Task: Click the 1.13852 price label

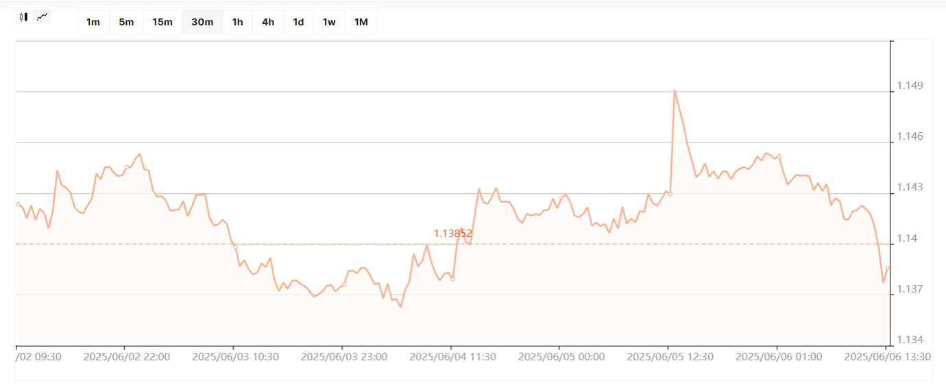Action: tap(452, 234)
